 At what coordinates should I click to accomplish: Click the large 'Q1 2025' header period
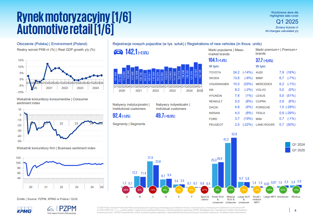[x=287, y=21]
